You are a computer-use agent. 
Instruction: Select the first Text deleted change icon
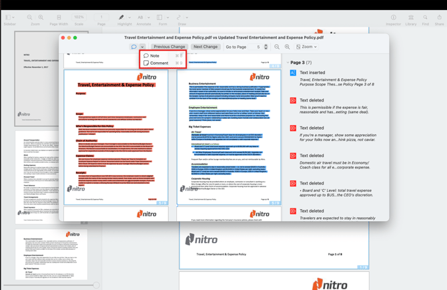coord(293,100)
